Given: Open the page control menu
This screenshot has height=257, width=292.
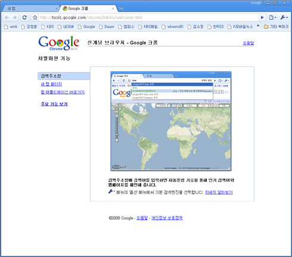Looking at the screenshot, I should coord(273,17).
